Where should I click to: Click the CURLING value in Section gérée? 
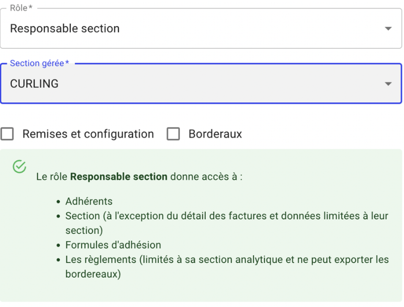(x=34, y=84)
